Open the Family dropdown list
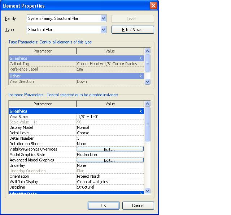The height and width of the screenshot is (215, 231). coord(104,18)
